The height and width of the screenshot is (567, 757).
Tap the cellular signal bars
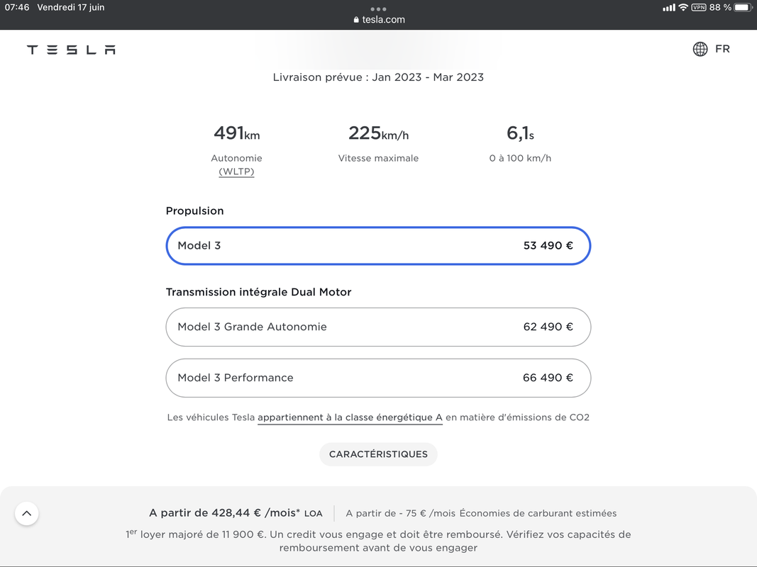point(668,8)
